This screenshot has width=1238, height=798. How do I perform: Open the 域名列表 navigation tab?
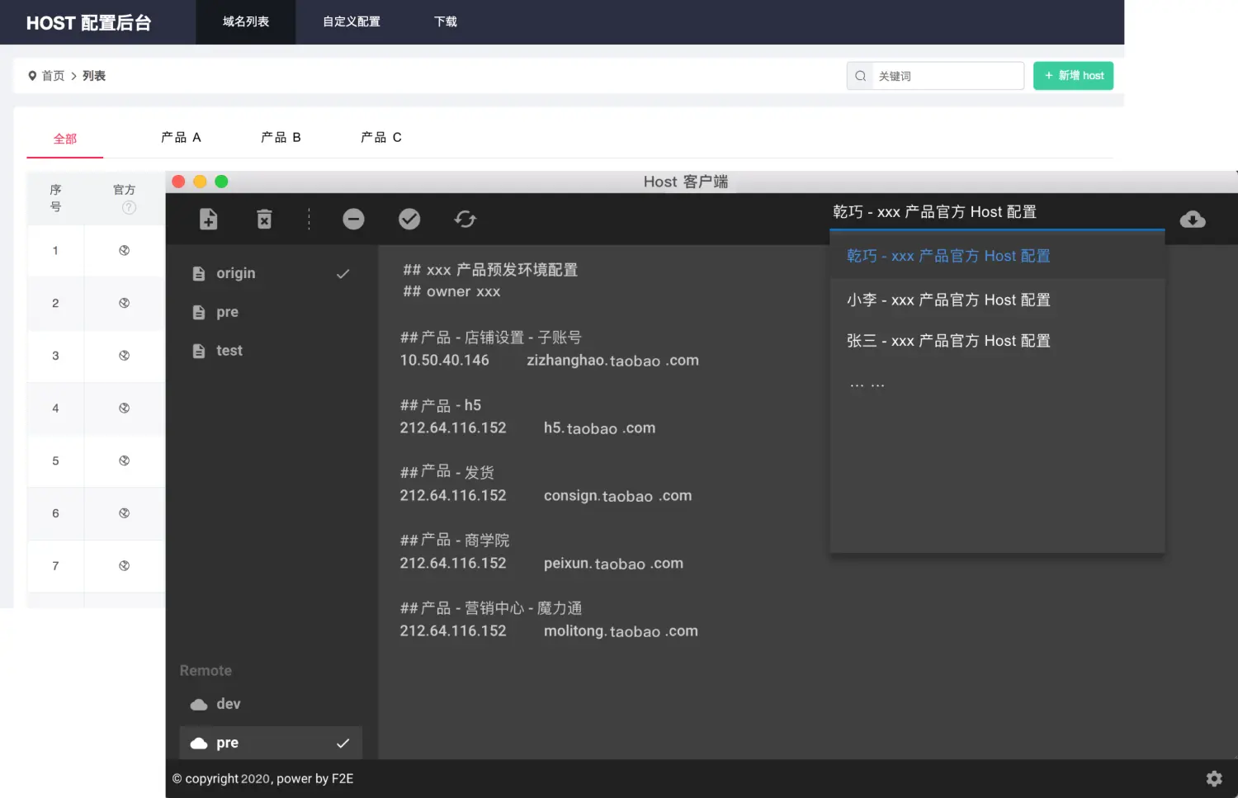(246, 22)
